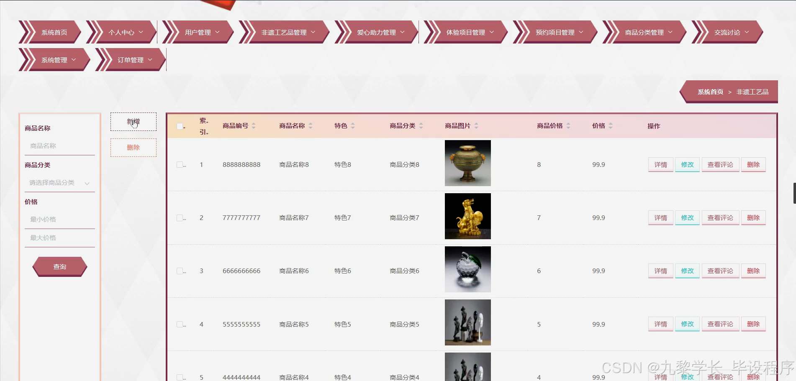Expand 用户管理 menu

(x=198, y=32)
